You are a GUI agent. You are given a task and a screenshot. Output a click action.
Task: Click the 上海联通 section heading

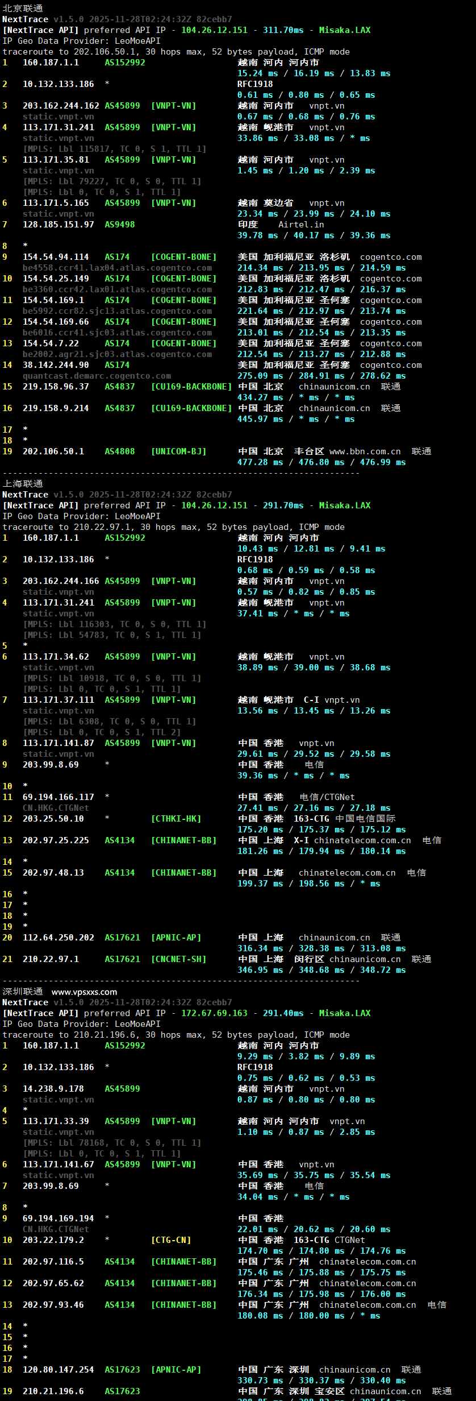pos(23,484)
